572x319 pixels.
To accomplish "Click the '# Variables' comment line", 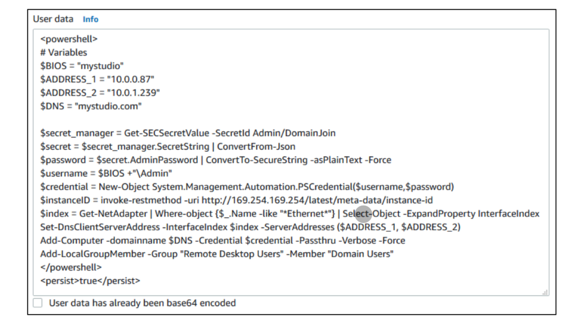I will (63, 52).
